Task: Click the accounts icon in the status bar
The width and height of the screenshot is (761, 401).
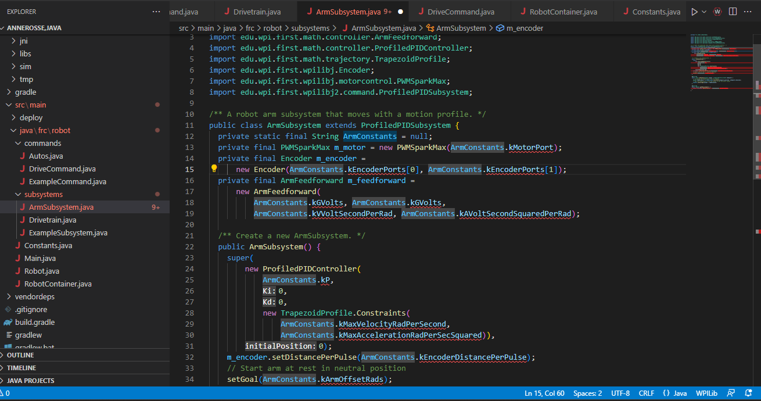Action: tap(731, 393)
